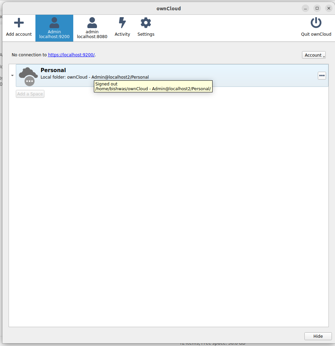Click the Add account plus icon

click(x=19, y=23)
